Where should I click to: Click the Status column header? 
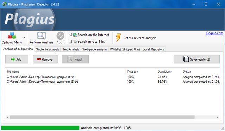point(200,71)
